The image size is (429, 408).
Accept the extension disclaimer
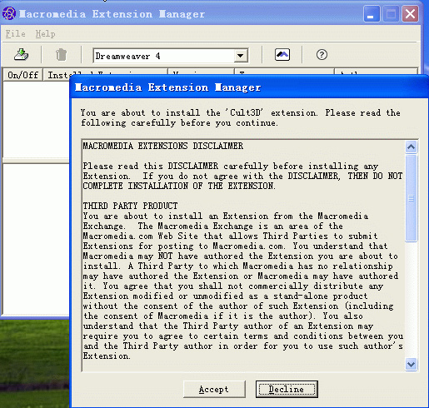[214, 389]
